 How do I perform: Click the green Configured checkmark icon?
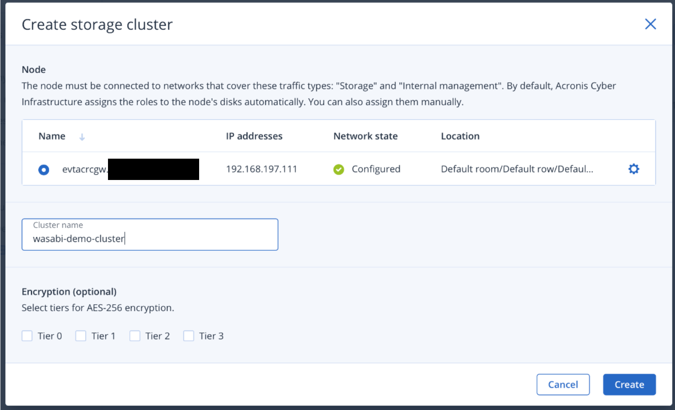point(339,169)
